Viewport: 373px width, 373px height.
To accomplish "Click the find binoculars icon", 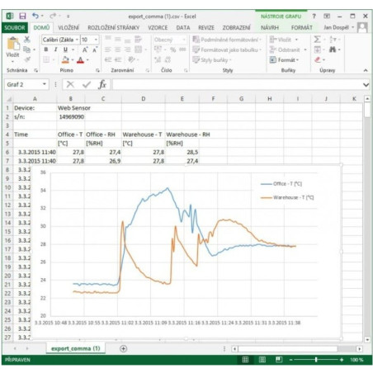I will (333, 50).
